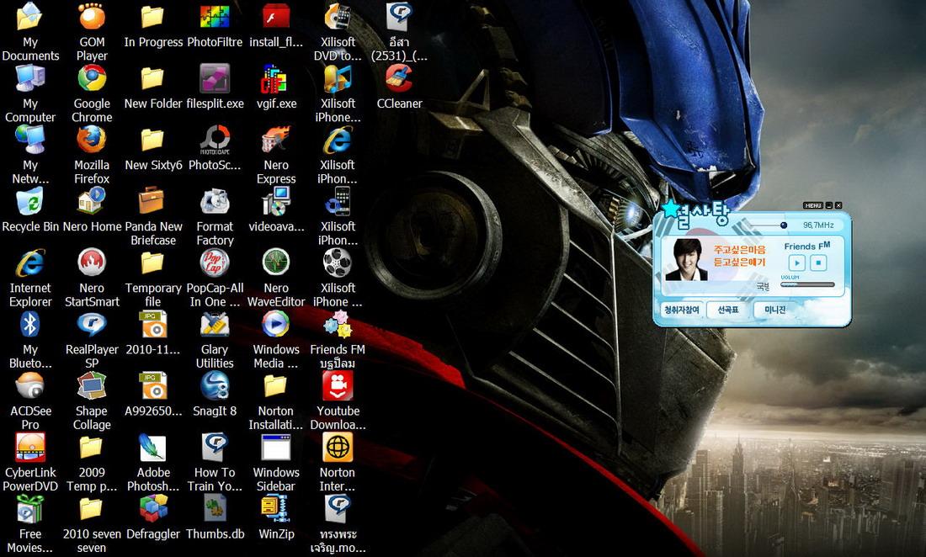Select the filesplit.exe icon
This screenshot has width=926, height=557.
tap(215, 87)
